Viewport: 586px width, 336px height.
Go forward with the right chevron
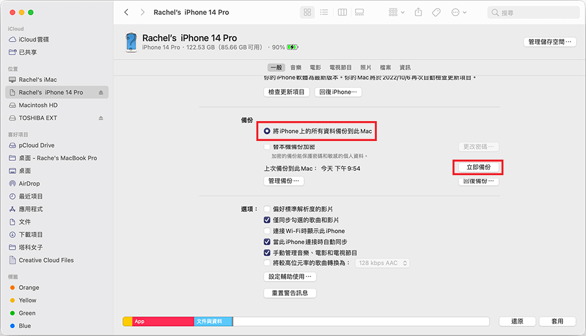[142, 12]
